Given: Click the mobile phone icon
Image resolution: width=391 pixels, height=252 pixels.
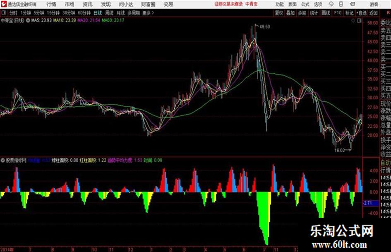Looking at the screenshot, I should click(341, 4).
